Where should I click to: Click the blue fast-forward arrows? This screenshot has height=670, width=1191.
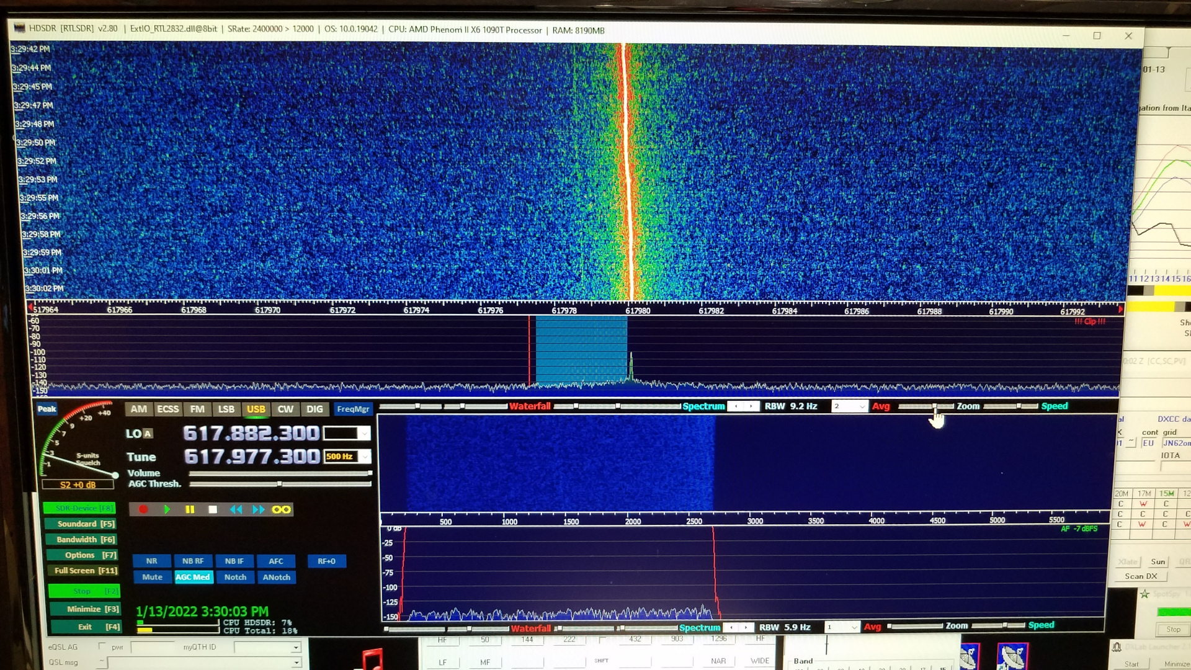point(258,509)
